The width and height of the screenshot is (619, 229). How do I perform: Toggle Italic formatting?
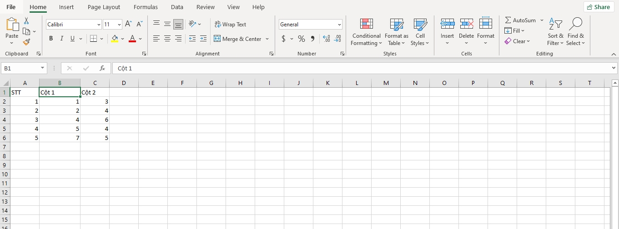pos(62,39)
